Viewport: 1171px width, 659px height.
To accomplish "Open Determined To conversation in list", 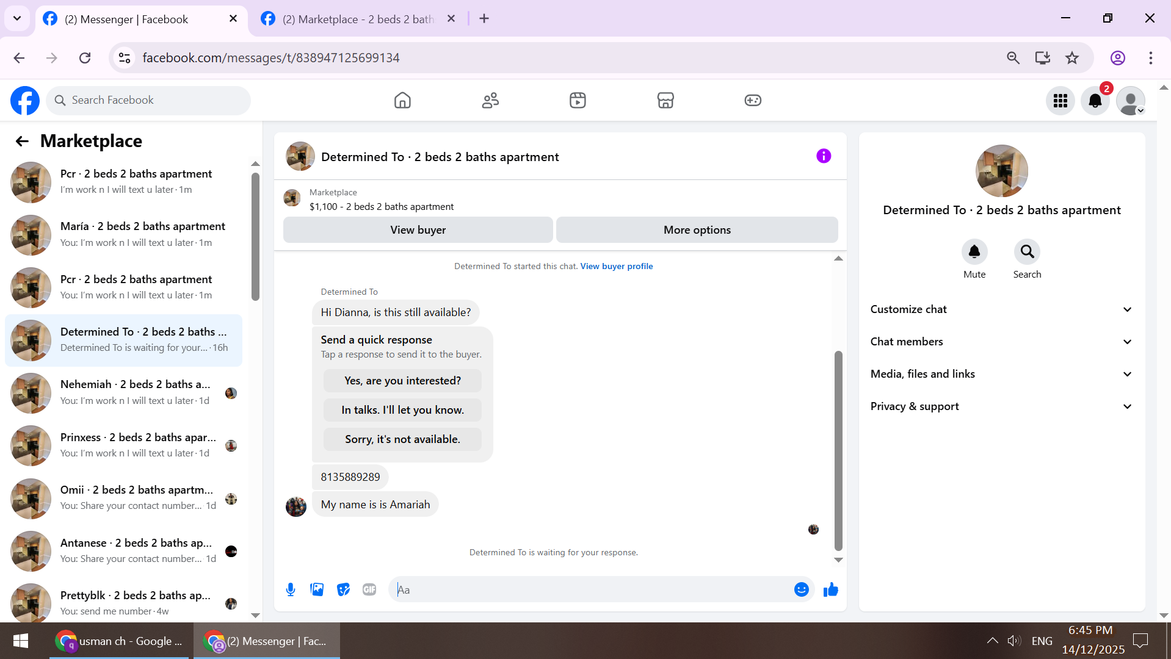I will [x=124, y=340].
